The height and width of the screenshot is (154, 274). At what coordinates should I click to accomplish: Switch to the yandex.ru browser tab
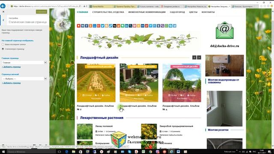(x=172, y=6)
